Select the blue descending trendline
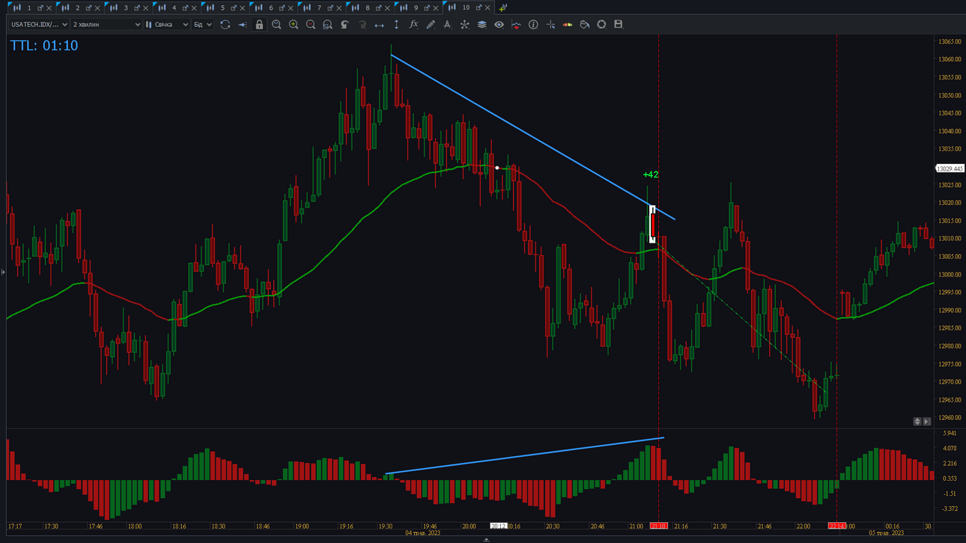Viewport: 966px width, 543px height. pos(532,137)
